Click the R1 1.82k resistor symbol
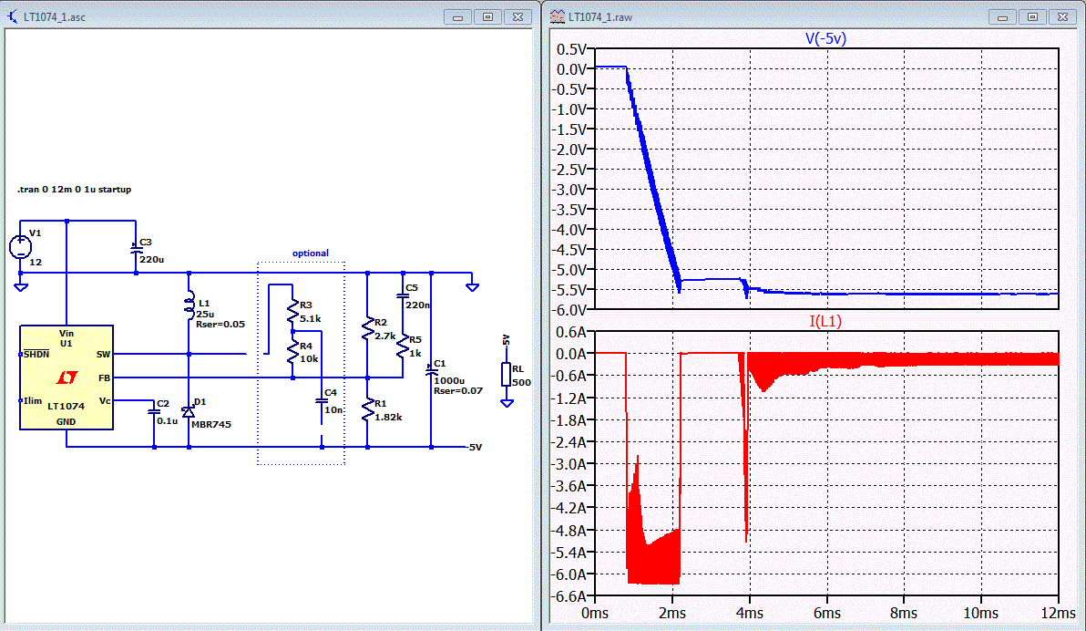The height and width of the screenshot is (631, 1086). click(x=368, y=409)
